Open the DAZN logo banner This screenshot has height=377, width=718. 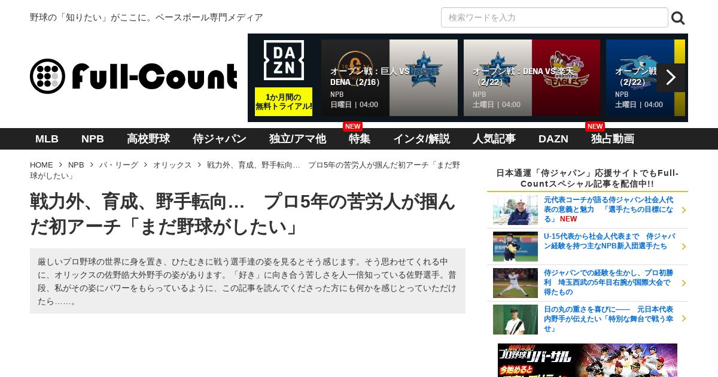pos(284,60)
